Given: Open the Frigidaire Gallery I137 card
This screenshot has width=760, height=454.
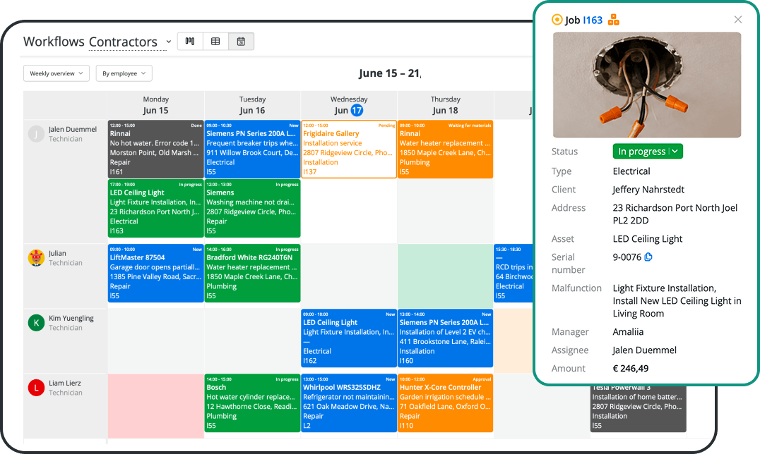Looking at the screenshot, I should [349, 149].
